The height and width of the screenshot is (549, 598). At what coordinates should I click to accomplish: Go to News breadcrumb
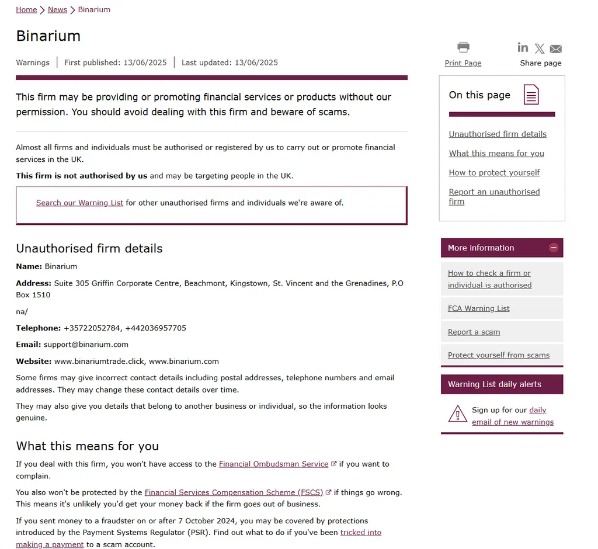[x=57, y=9]
